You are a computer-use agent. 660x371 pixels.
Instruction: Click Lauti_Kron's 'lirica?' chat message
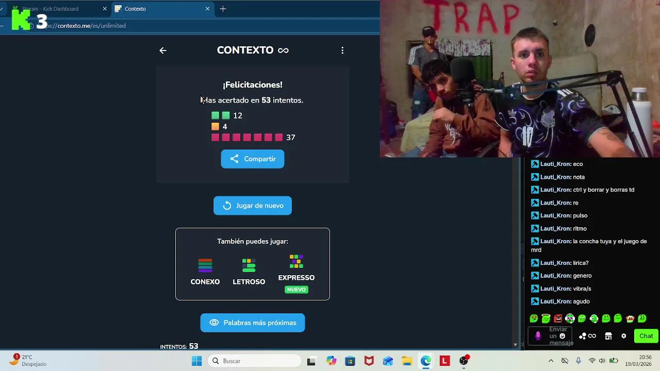(x=560, y=263)
